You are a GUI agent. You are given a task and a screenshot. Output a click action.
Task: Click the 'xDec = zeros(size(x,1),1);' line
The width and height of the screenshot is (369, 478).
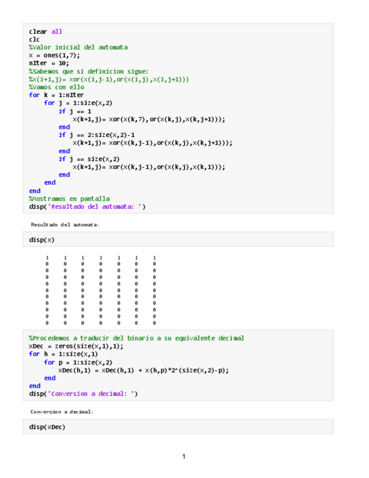(76, 346)
